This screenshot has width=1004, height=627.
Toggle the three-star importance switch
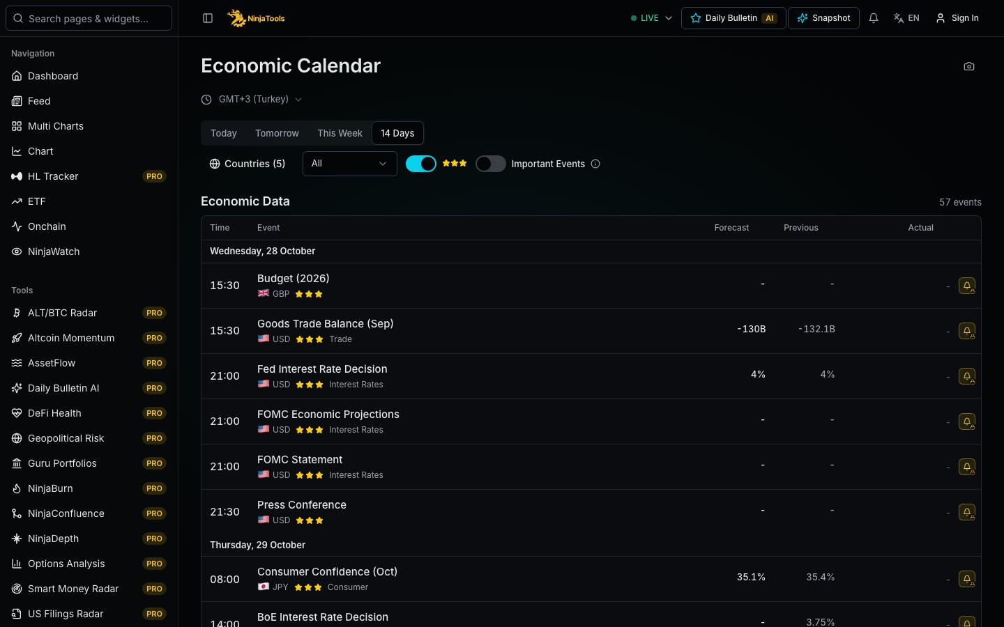click(x=421, y=164)
